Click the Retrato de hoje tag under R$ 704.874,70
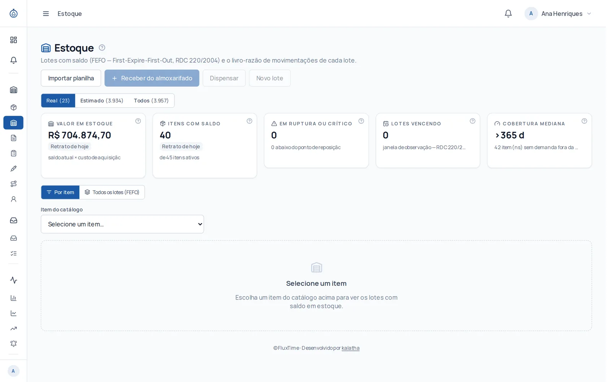 coord(70,146)
